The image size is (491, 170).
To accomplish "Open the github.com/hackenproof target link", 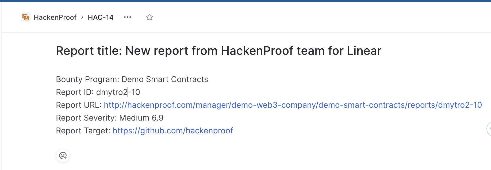I will pyautogui.click(x=173, y=131).
